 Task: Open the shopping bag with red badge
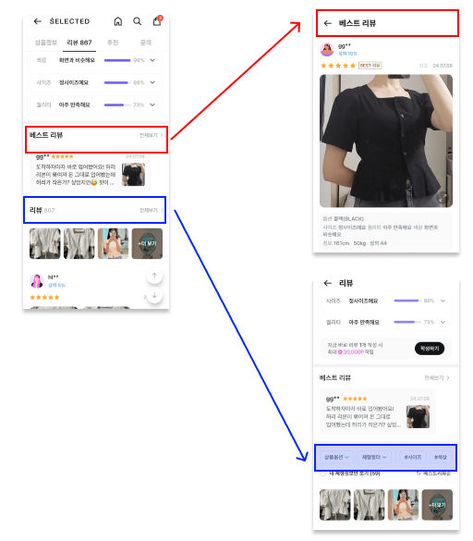(x=157, y=21)
